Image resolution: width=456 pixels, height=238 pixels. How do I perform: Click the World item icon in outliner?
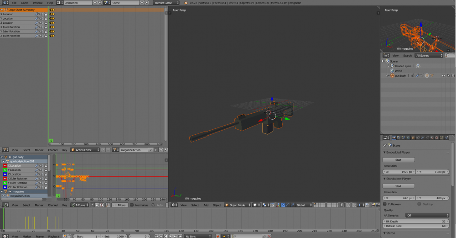tap(392, 71)
